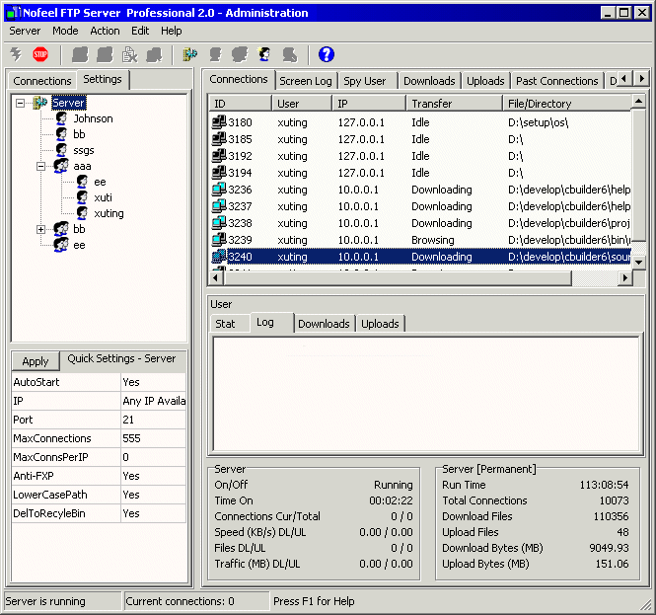This screenshot has width=656, height=615.
Task: Click the Johnson user icon in tree
Action: (x=61, y=118)
